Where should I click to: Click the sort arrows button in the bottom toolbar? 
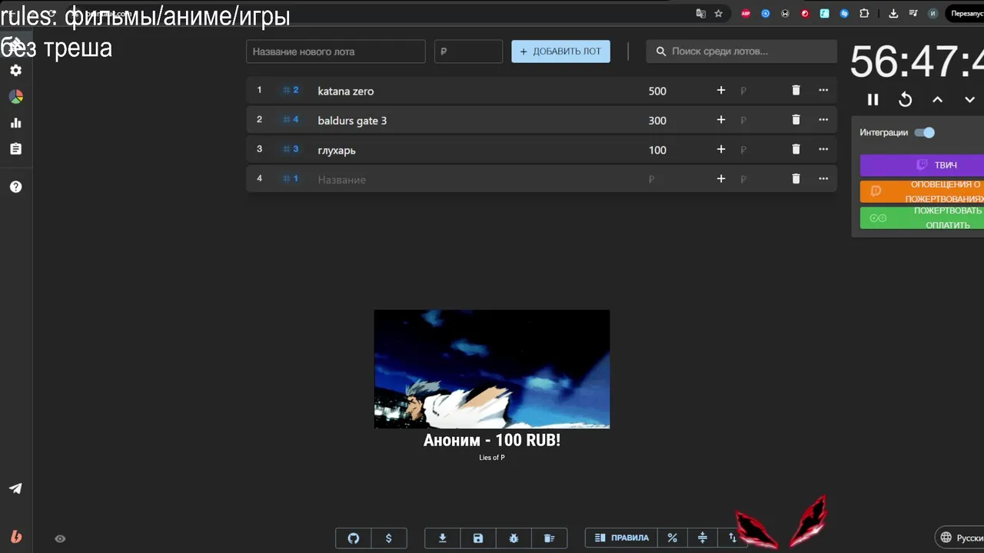[731, 538]
